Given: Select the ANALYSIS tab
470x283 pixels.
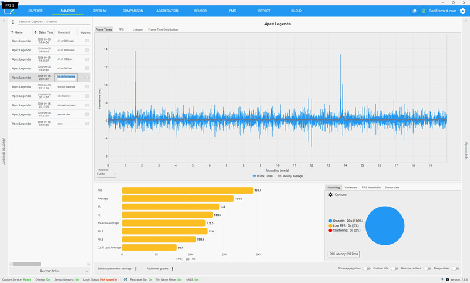Looking at the screenshot, I should point(68,11).
